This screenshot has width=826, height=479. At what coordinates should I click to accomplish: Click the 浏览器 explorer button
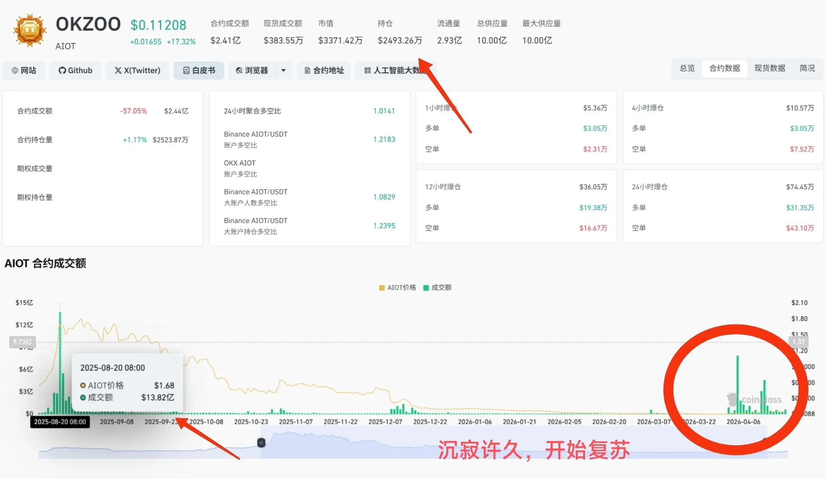click(252, 70)
